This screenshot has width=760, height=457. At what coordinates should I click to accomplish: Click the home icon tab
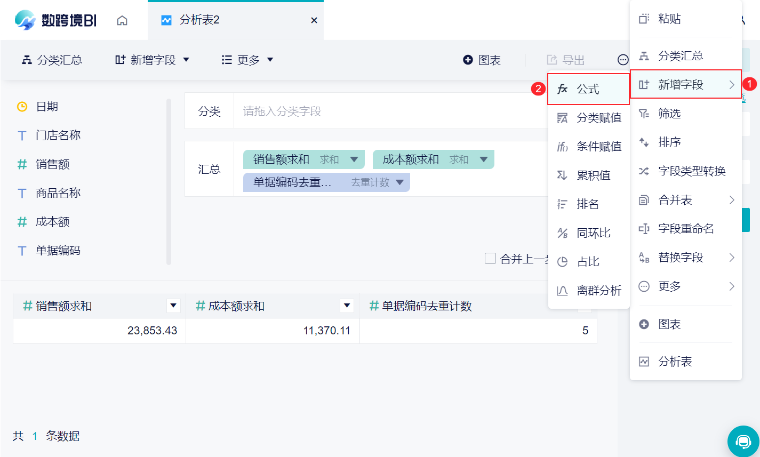tap(122, 20)
